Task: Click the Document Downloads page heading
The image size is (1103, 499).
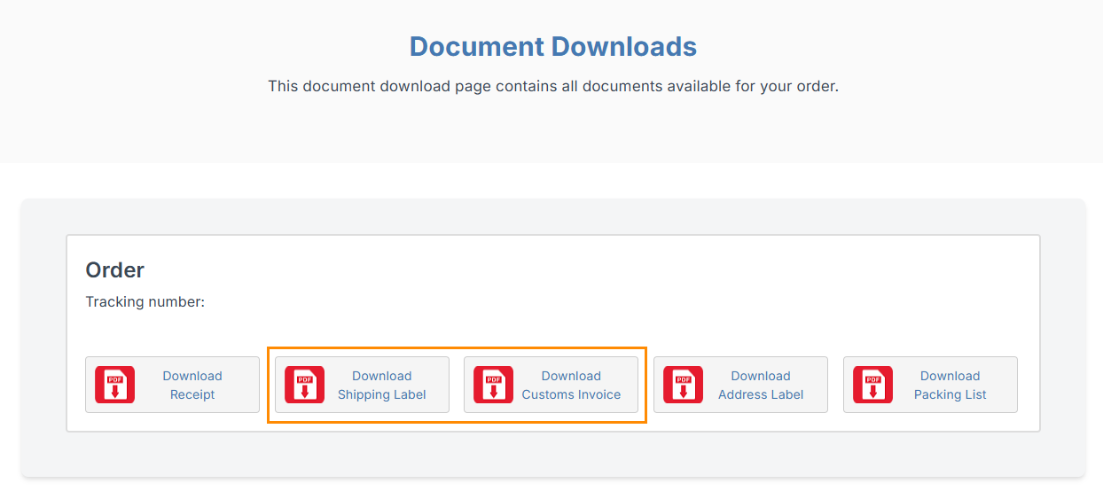Action: (552, 46)
